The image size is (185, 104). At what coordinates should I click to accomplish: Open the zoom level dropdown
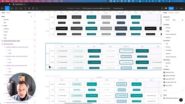(x=182, y=8)
